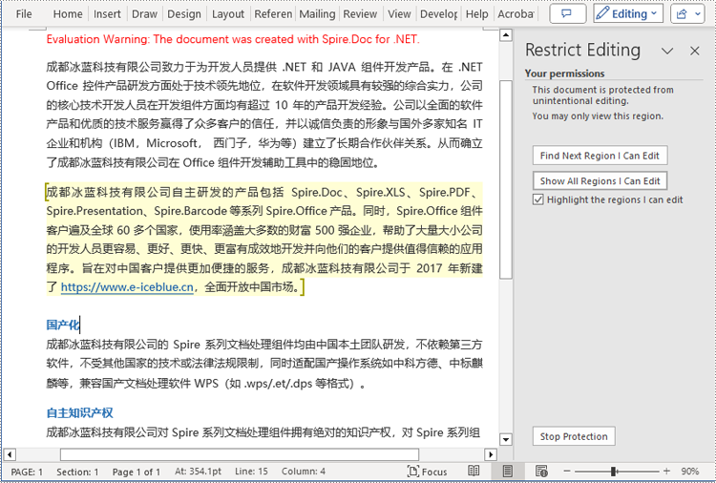Switch to the Insert tab

[107, 14]
